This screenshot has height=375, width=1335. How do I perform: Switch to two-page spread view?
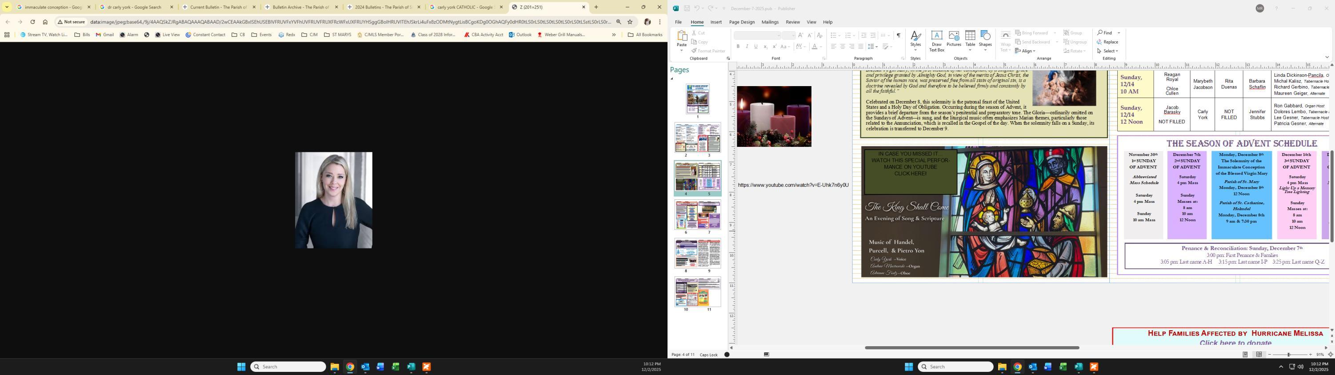coord(1259,355)
